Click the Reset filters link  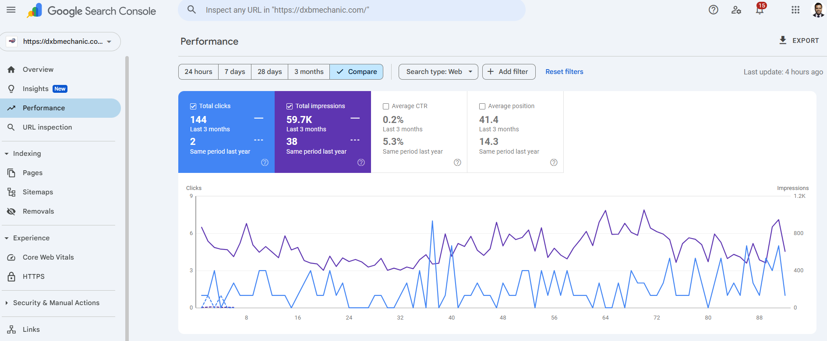click(x=564, y=72)
